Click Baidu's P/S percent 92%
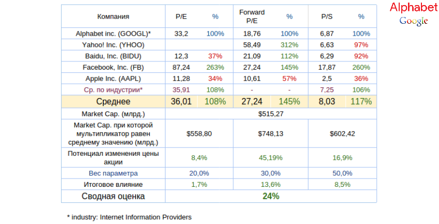 tap(361, 56)
